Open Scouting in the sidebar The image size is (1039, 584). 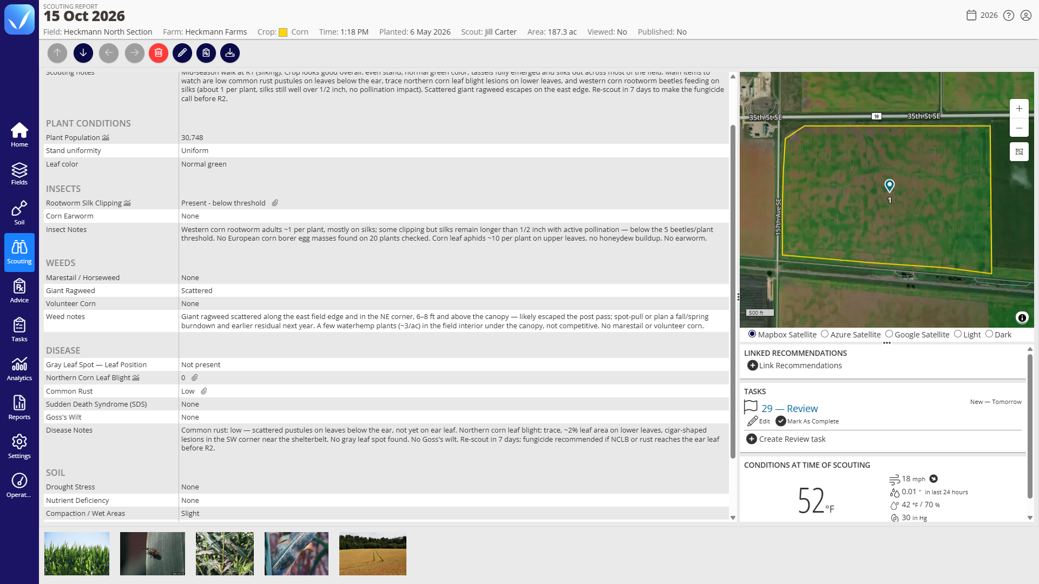click(x=19, y=253)
